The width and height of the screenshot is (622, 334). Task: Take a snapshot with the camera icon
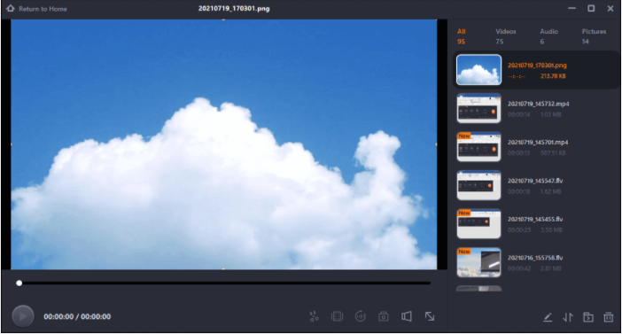[383, 316]
